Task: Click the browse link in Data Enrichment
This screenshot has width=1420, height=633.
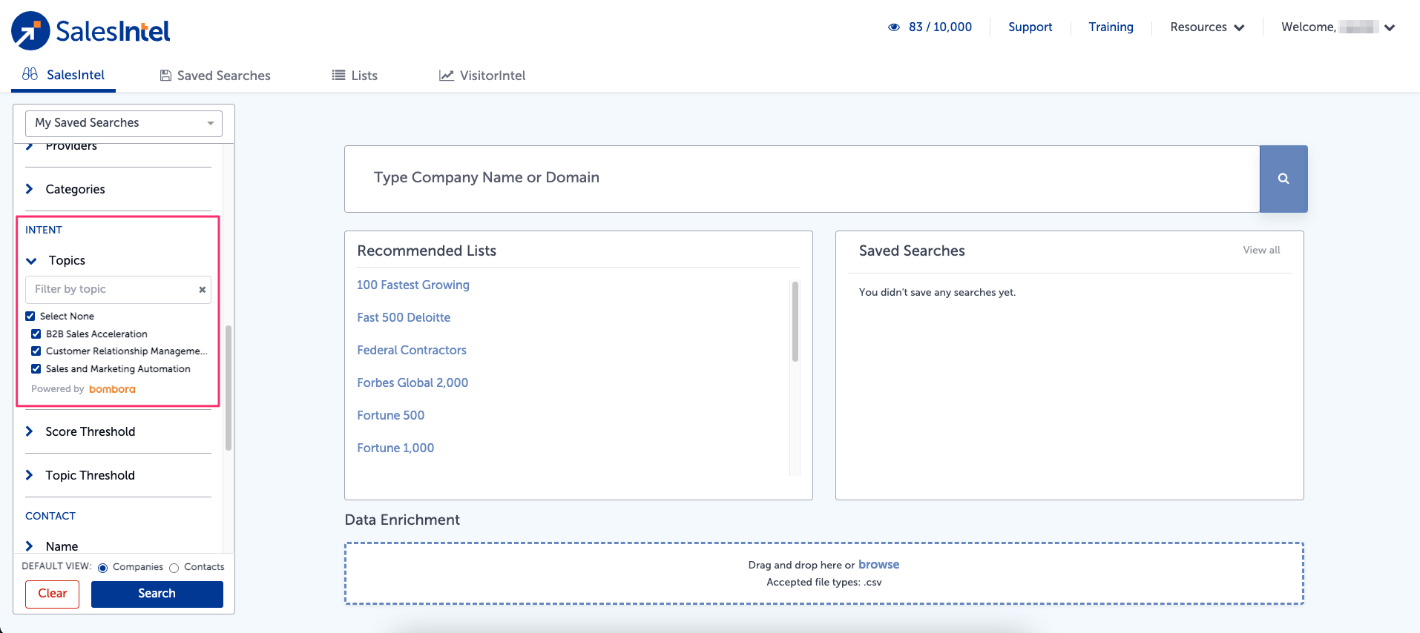Action: [878, 564]
